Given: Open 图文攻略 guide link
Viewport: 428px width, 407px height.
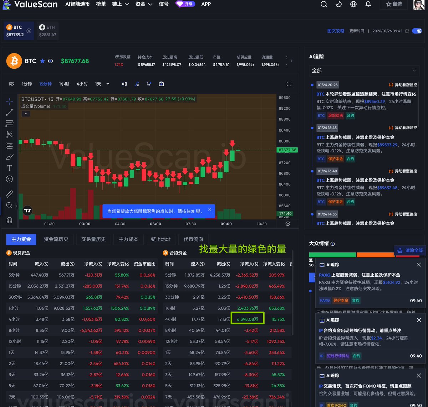Looking at the screenshot, I should tap(336, 31).
